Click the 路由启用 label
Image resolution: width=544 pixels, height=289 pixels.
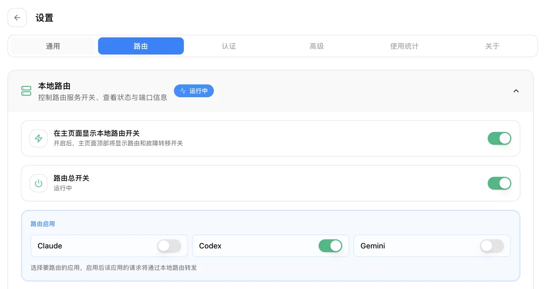coord(43,224)
